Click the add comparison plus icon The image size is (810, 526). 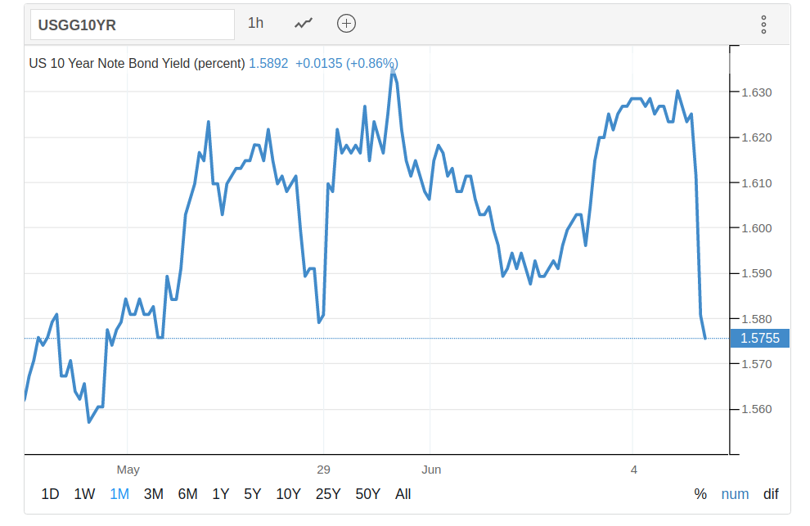346,23
